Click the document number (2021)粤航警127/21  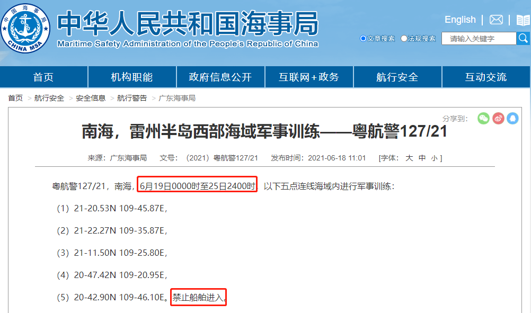(222, 158)
